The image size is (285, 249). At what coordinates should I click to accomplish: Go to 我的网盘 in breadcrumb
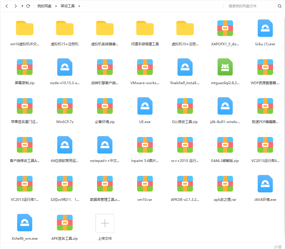44,6
